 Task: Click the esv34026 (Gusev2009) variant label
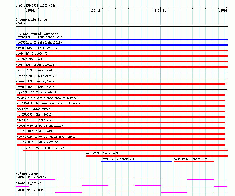point(32,54)
